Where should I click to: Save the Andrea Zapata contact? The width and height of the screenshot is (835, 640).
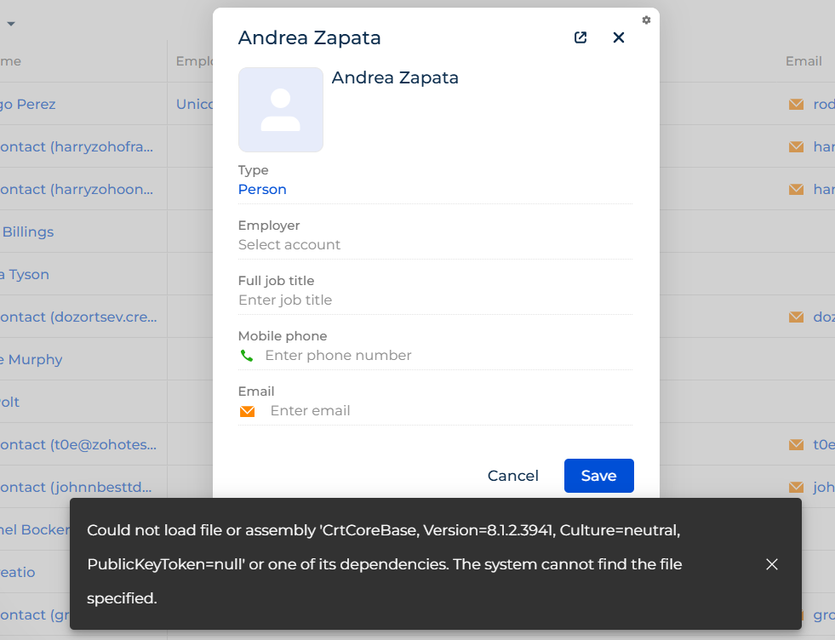[x=598, y=476]
